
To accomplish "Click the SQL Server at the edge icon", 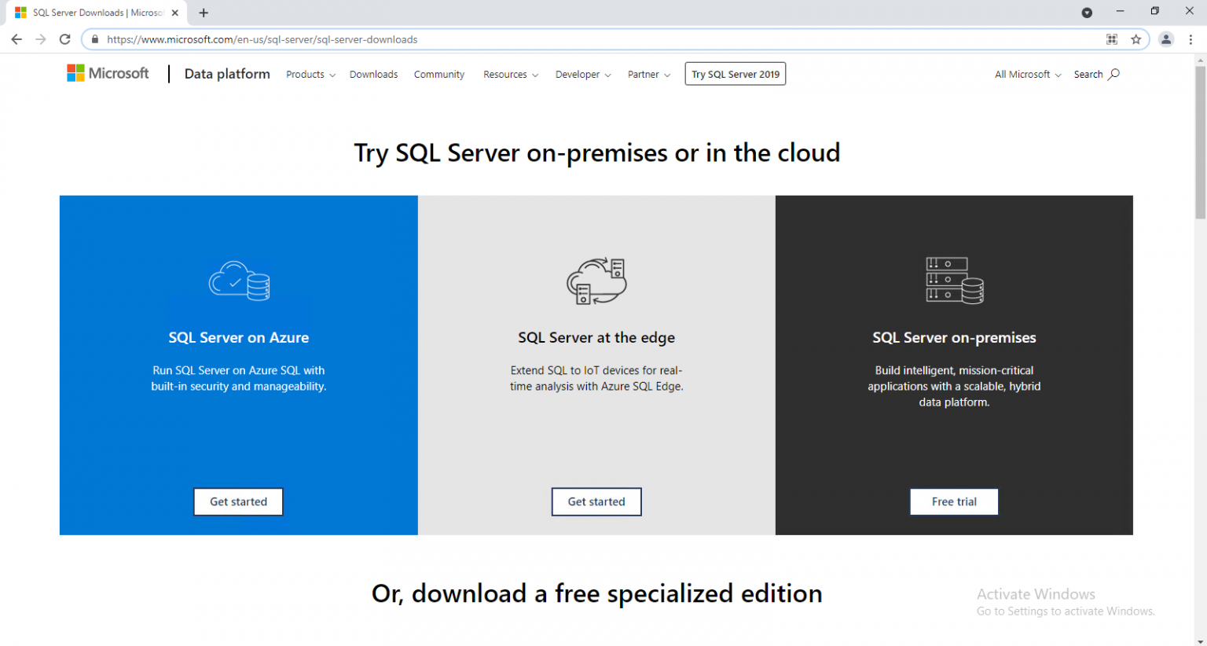I will (x=596, y=281).
